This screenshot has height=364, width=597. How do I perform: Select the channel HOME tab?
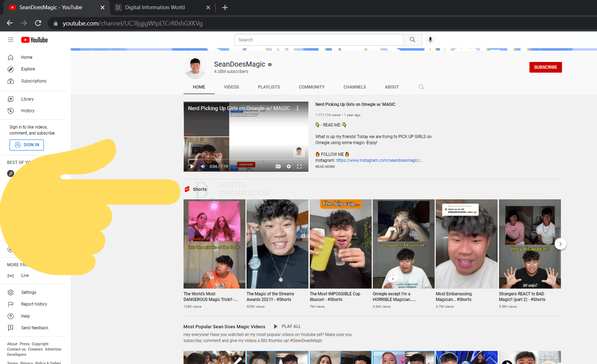[x=199, y=87]
